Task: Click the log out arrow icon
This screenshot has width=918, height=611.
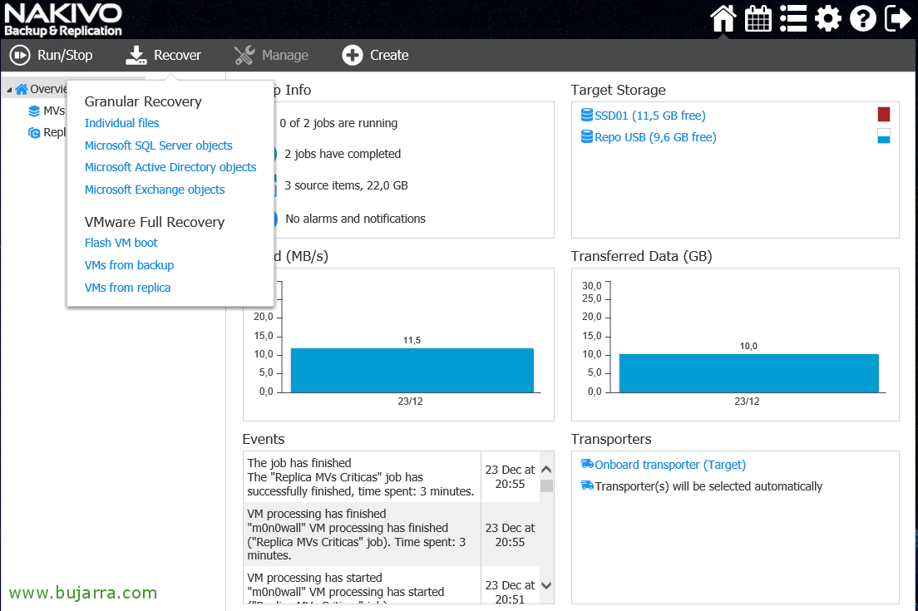Action: coord(897,18)
